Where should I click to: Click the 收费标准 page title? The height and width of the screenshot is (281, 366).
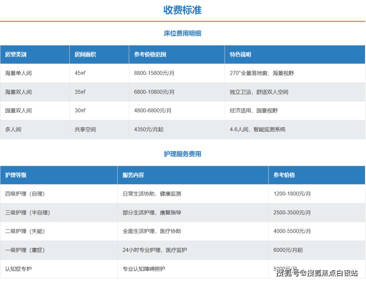click(183, 10)
